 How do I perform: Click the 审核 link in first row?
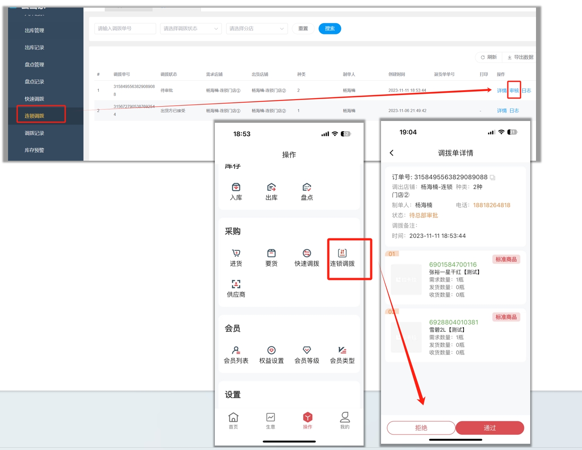click(x=514, y=91)
